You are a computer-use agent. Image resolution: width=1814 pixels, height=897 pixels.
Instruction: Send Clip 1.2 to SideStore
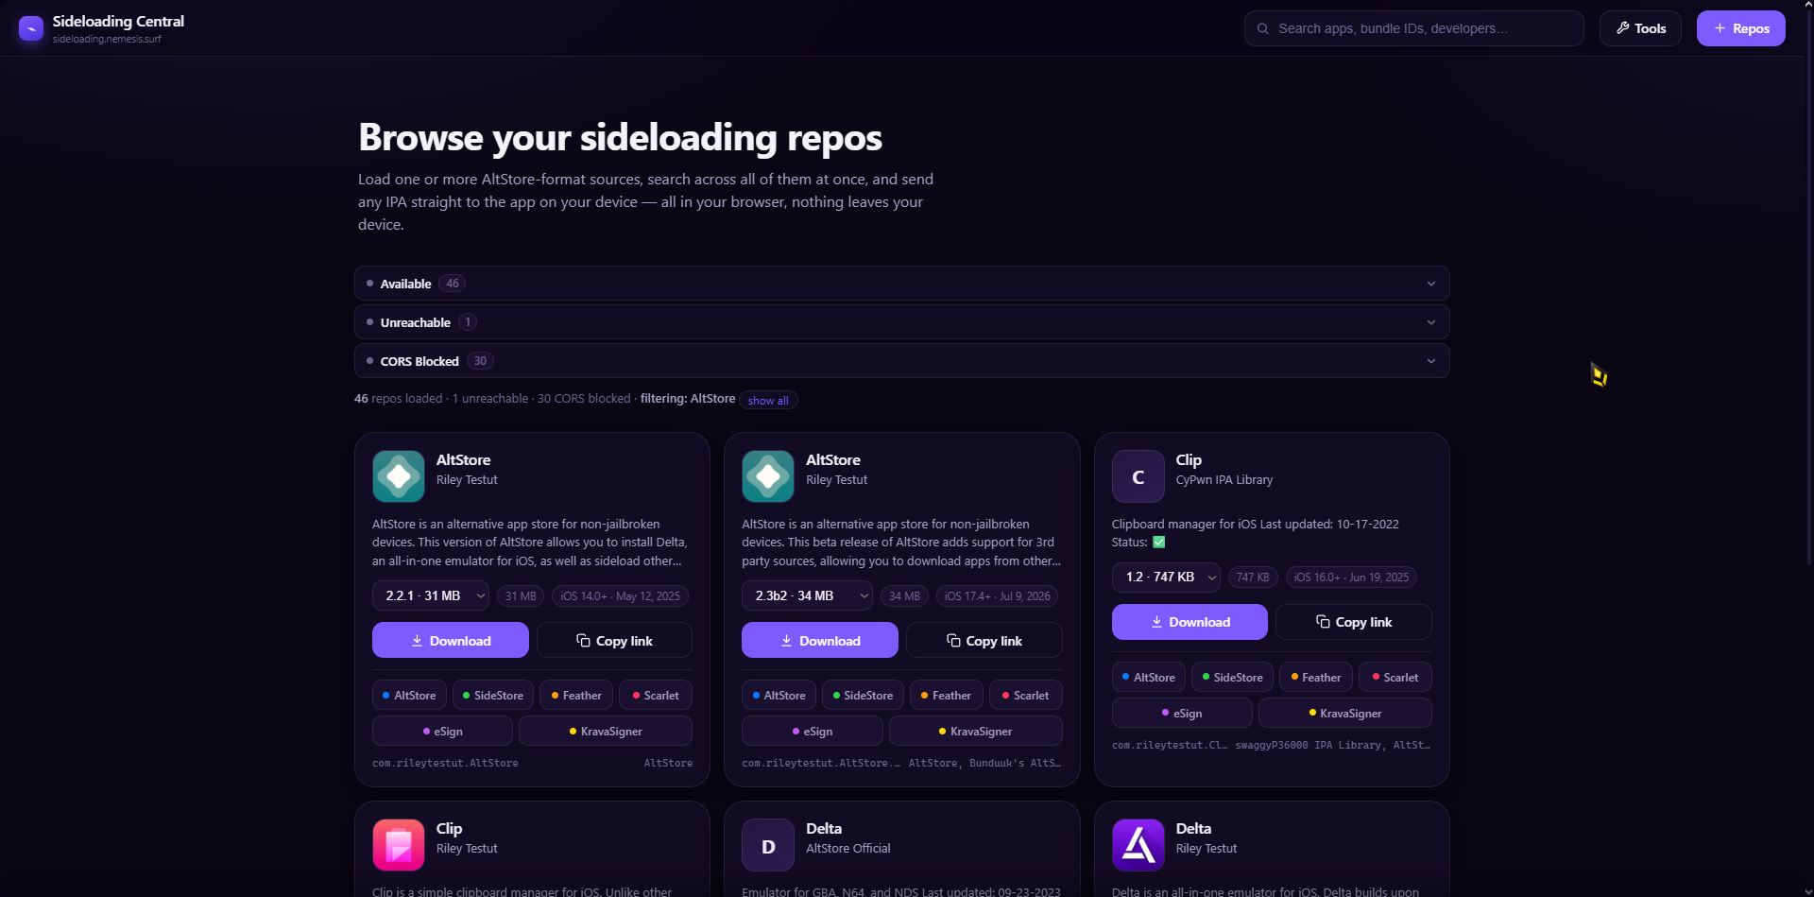(1232, 678)
